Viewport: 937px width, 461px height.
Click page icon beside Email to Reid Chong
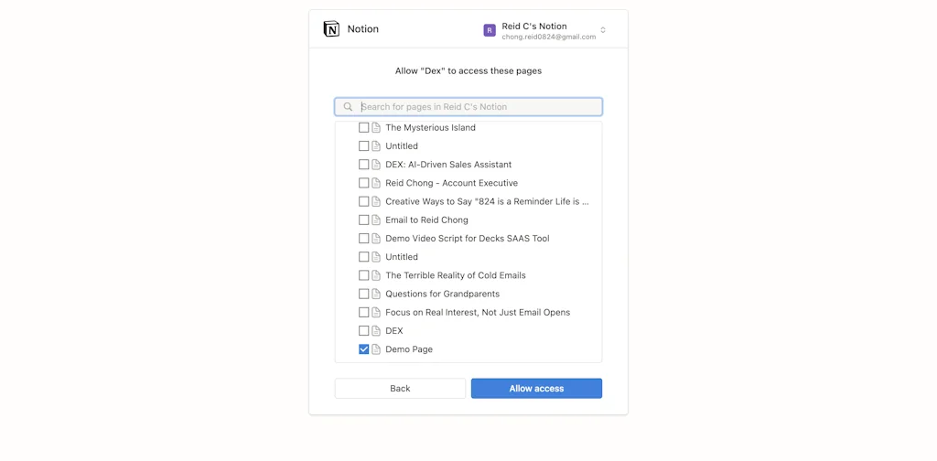point(376,220)
